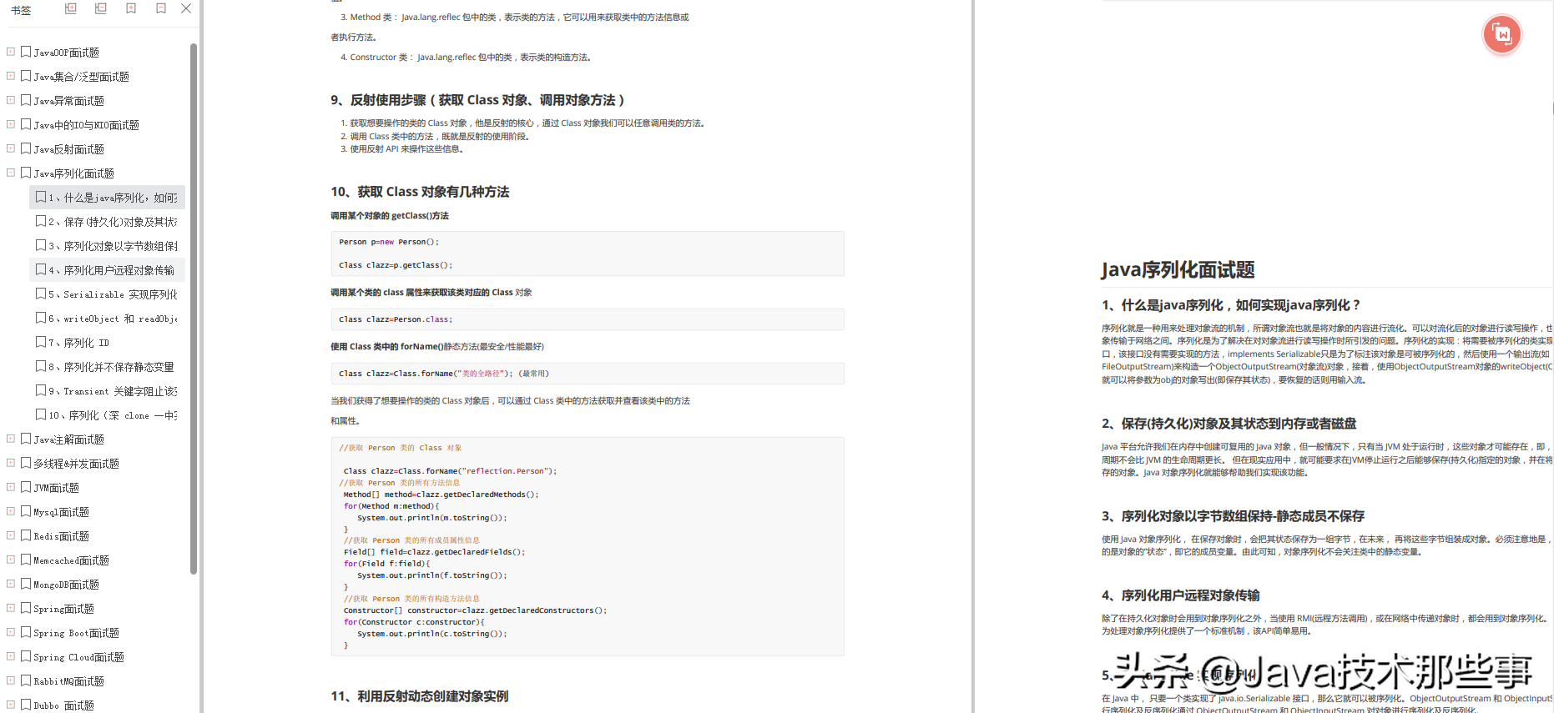Expand the Memcached面试题 node

pyautogui.click(x=11, y=560)
